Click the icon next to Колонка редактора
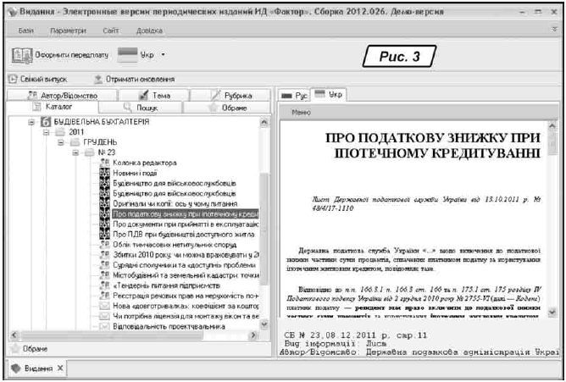Screen dimensions: 566x382 (x=103, y=162)
